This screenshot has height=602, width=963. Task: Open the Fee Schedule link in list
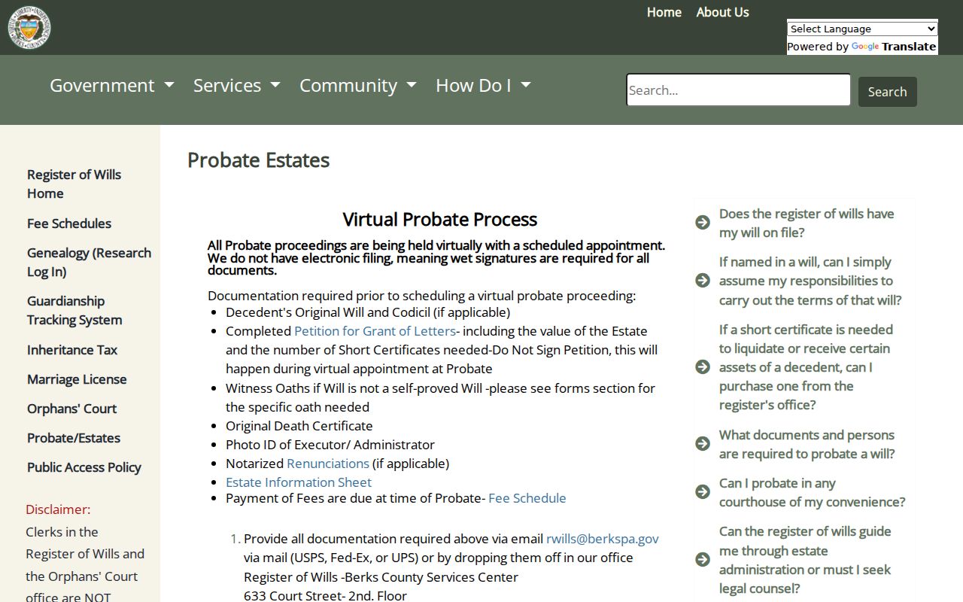point(527,498)
